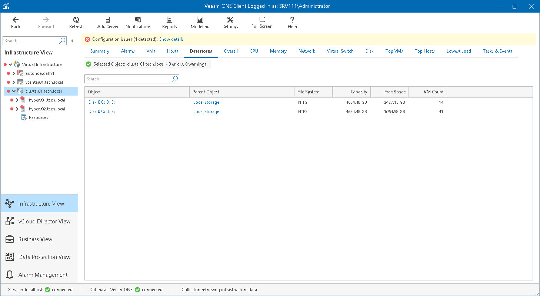Open Local storage link in 1064.58 GB row
Screen dimensions: 540x296
pos(206,112)
